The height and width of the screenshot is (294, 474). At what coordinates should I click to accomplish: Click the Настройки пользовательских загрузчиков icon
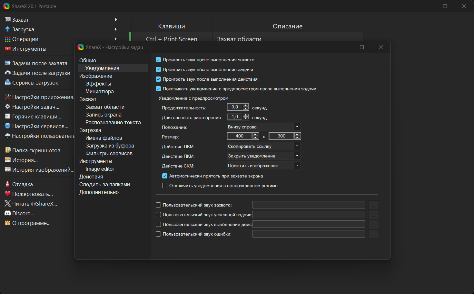[8, 136]
